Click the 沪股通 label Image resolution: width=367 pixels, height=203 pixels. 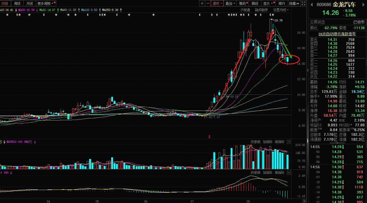pos(245,10)
